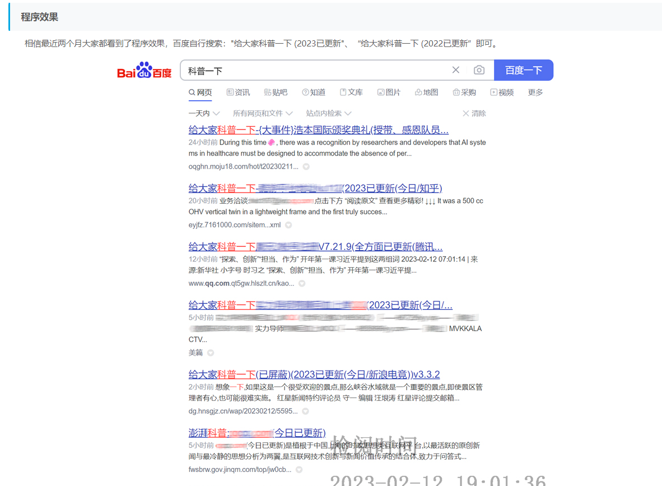Click the fwsbrw.gov.jinqm.com URL
This screenshot has width=662, height=486.
click(240, 469)
